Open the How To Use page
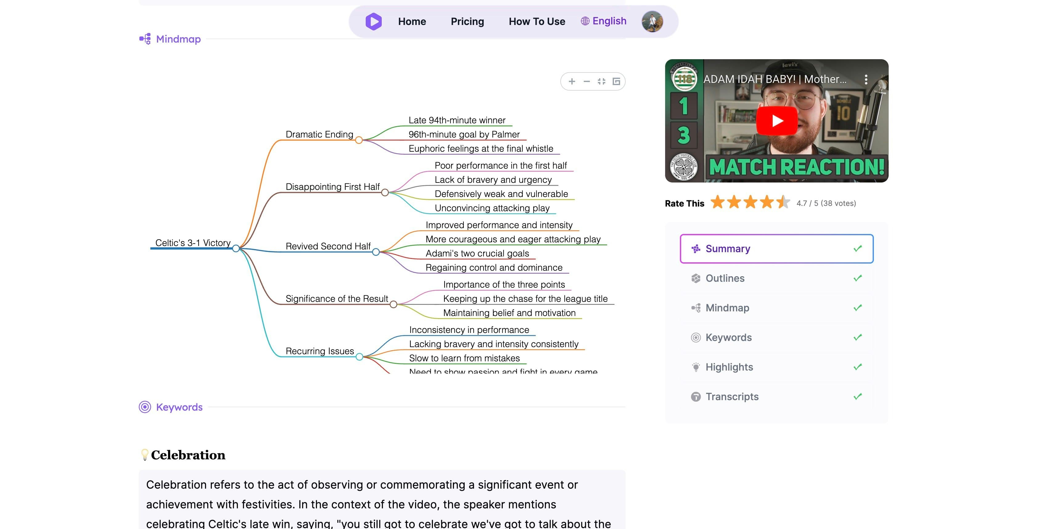The height and width of the screenshot is (529, 1041). tap(537, 21)
